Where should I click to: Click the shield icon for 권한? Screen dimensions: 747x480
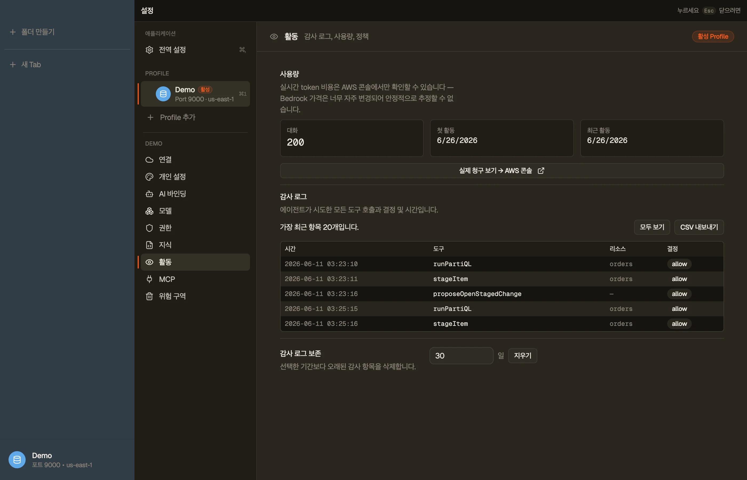[149, 228]
